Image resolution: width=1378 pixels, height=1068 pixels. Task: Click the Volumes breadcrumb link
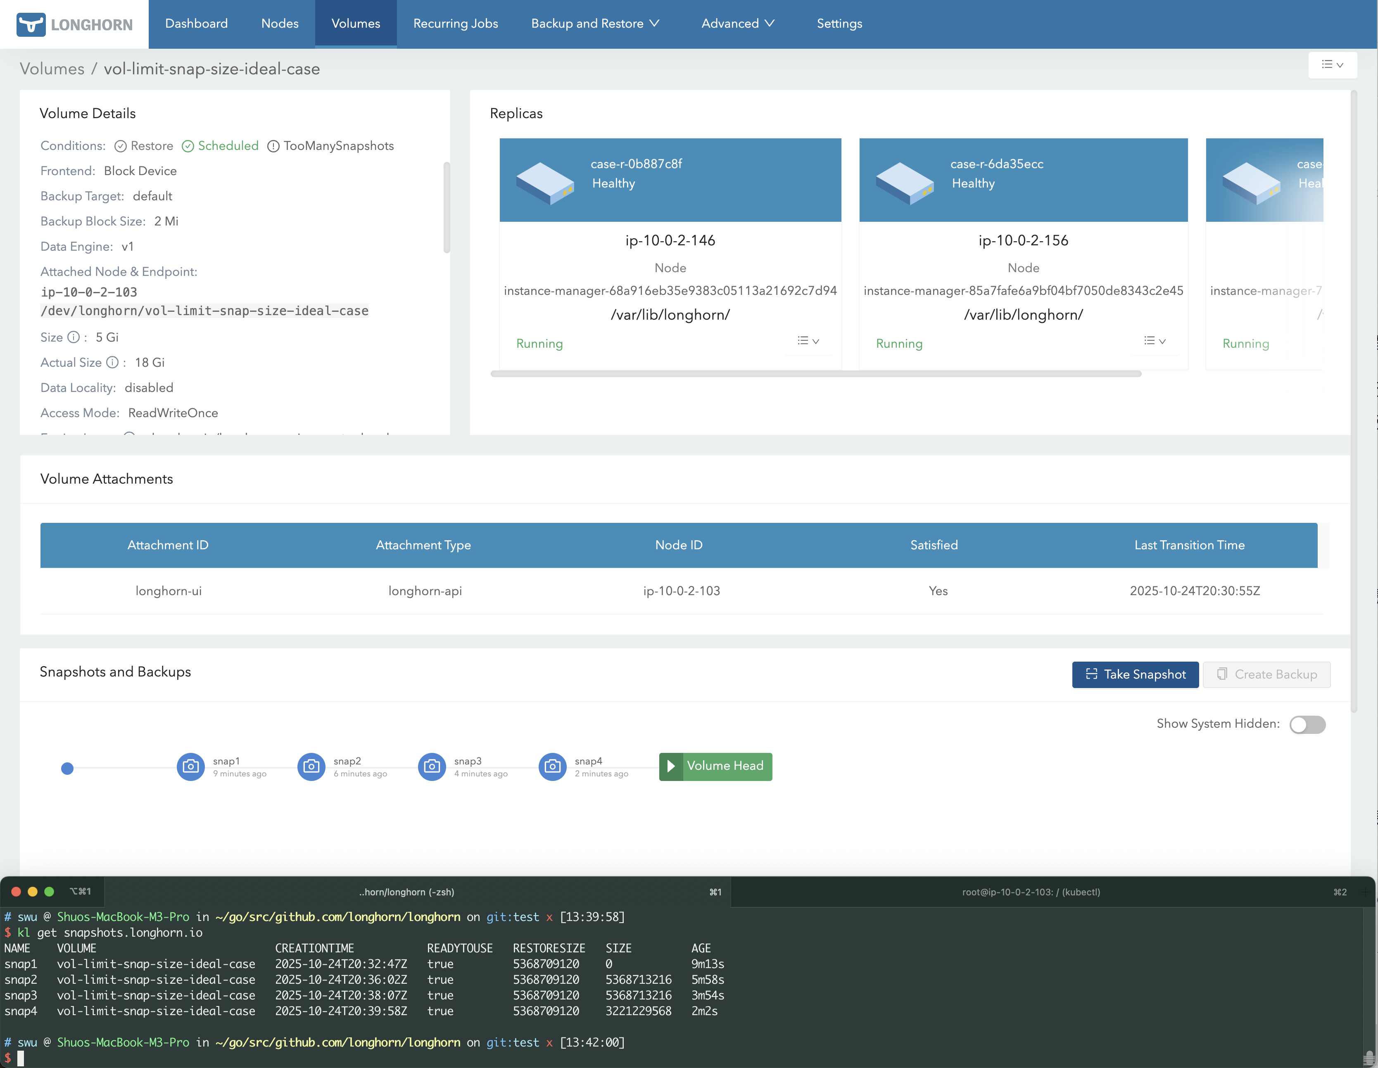(x=52, y=69)
